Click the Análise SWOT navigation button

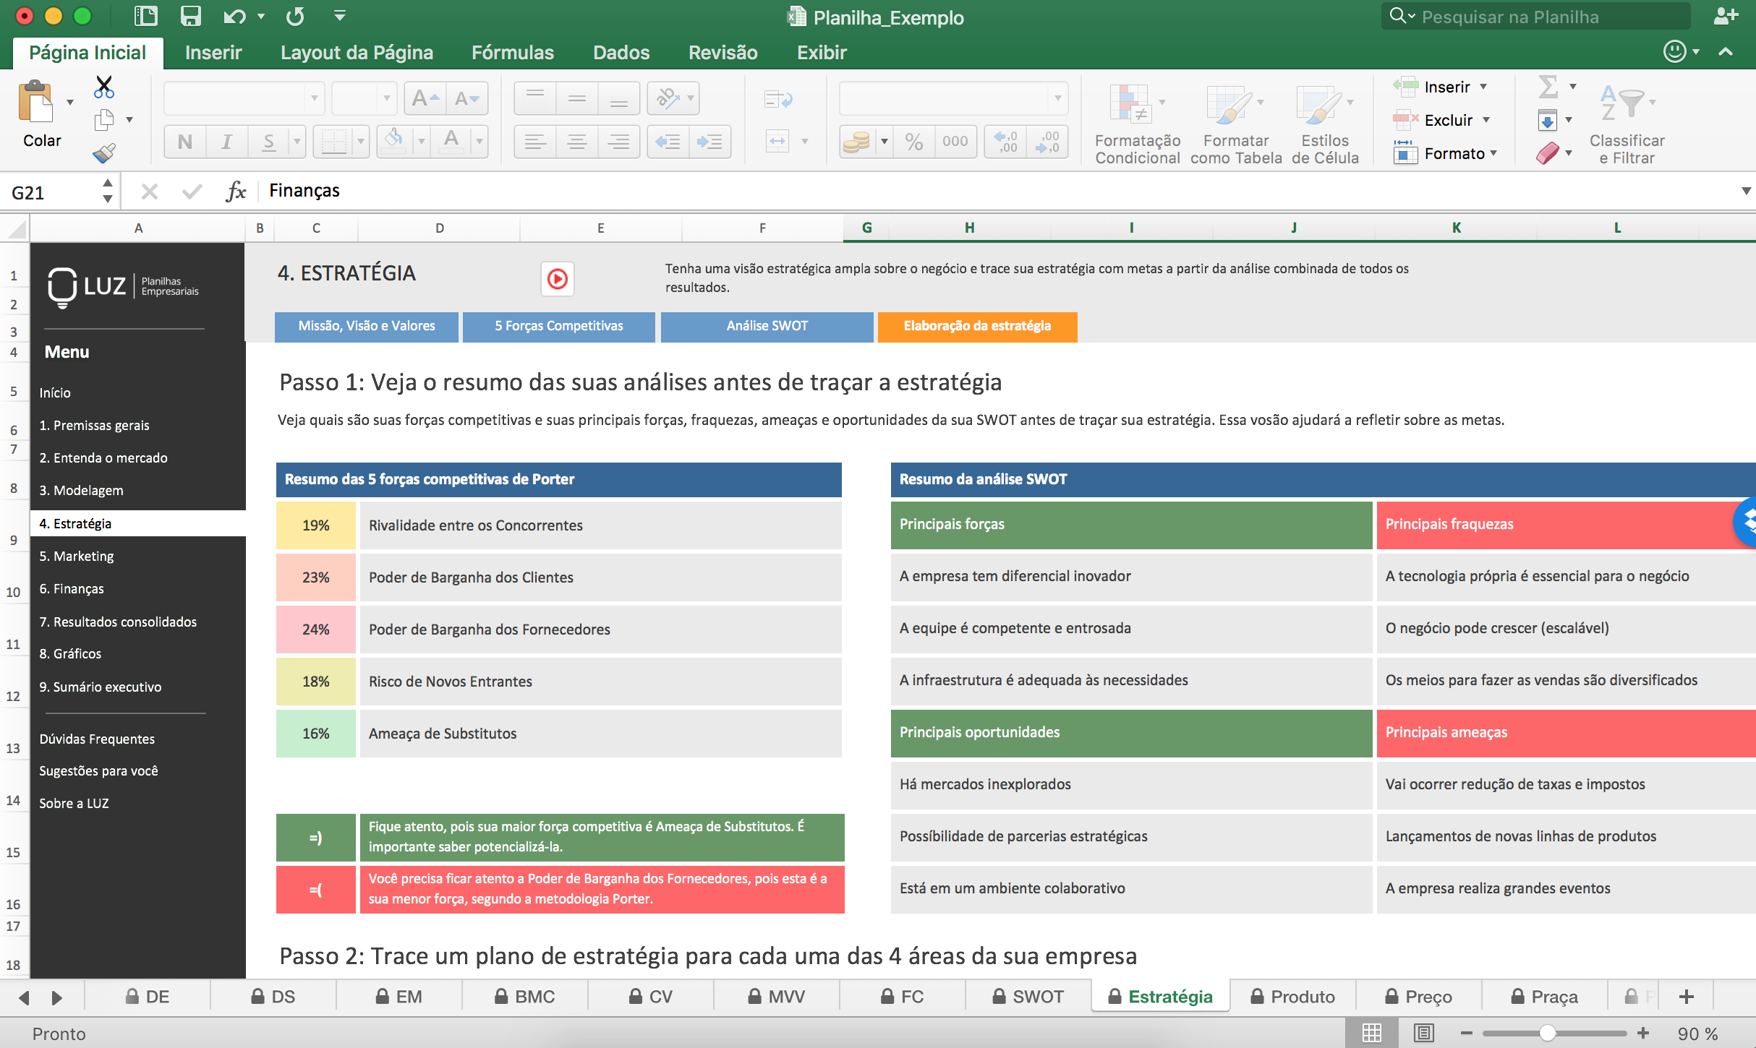pos(767,326)
